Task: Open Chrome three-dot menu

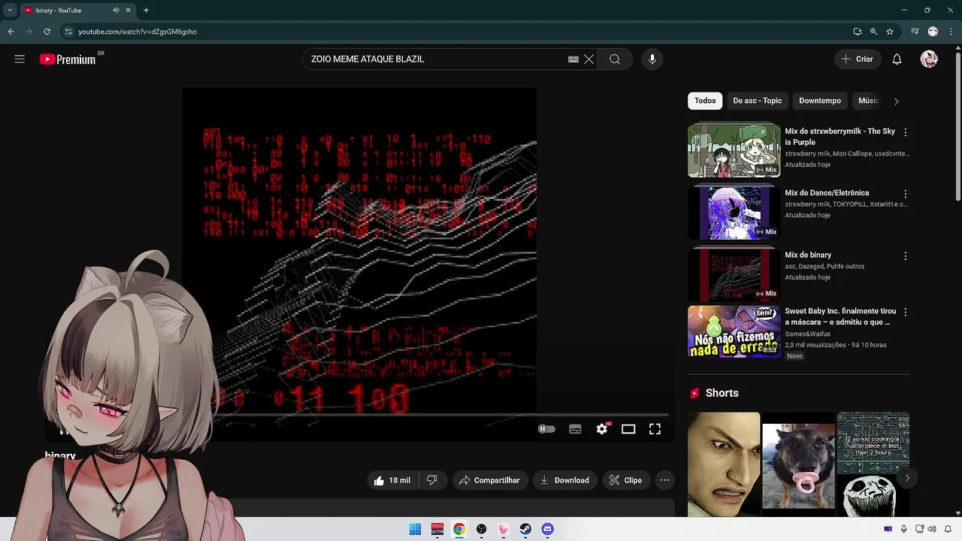Action: click(950, 32)
